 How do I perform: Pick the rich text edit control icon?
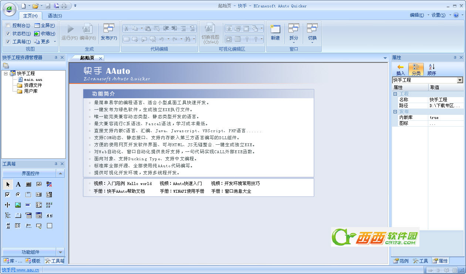(x=49, y=184)
